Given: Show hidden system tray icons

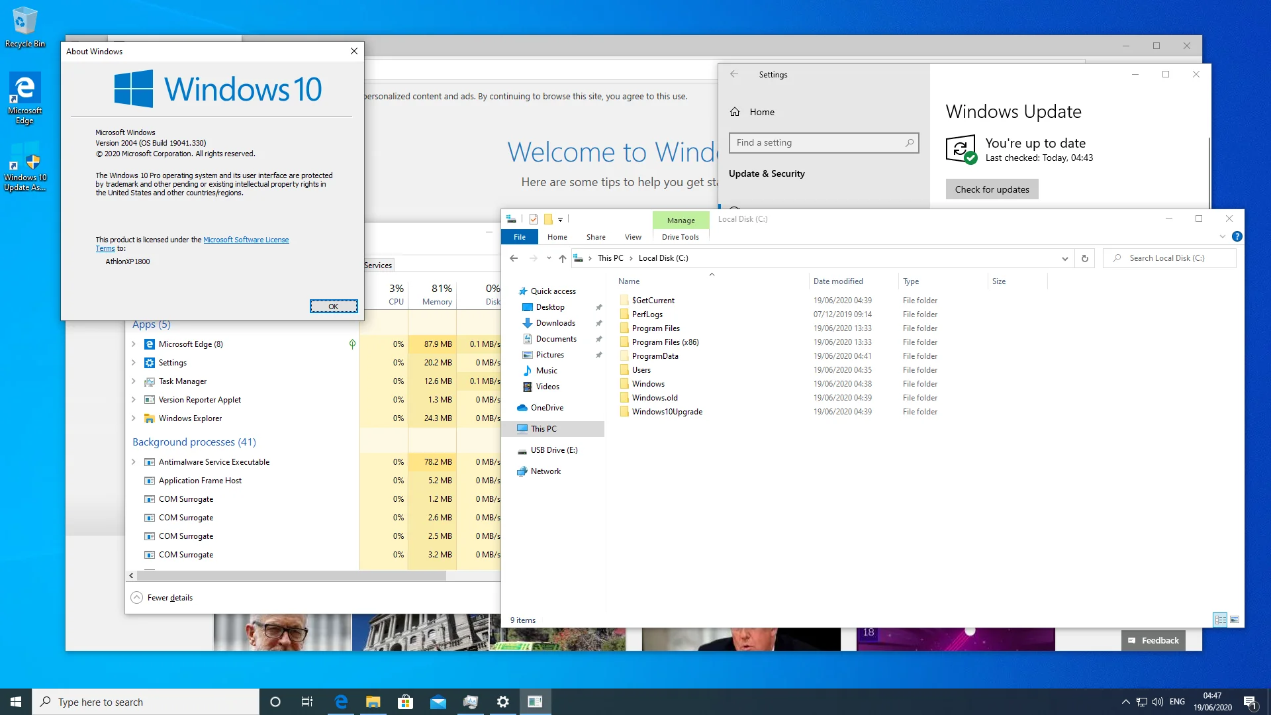Looking at the screenshot, I should pyautogui.click(x=1125, y=702).
